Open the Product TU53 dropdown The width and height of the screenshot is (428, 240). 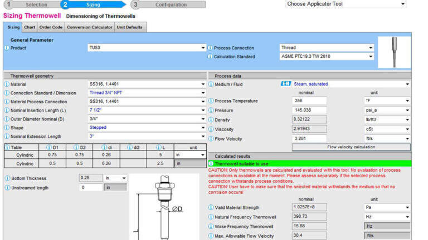click(147, 48)
